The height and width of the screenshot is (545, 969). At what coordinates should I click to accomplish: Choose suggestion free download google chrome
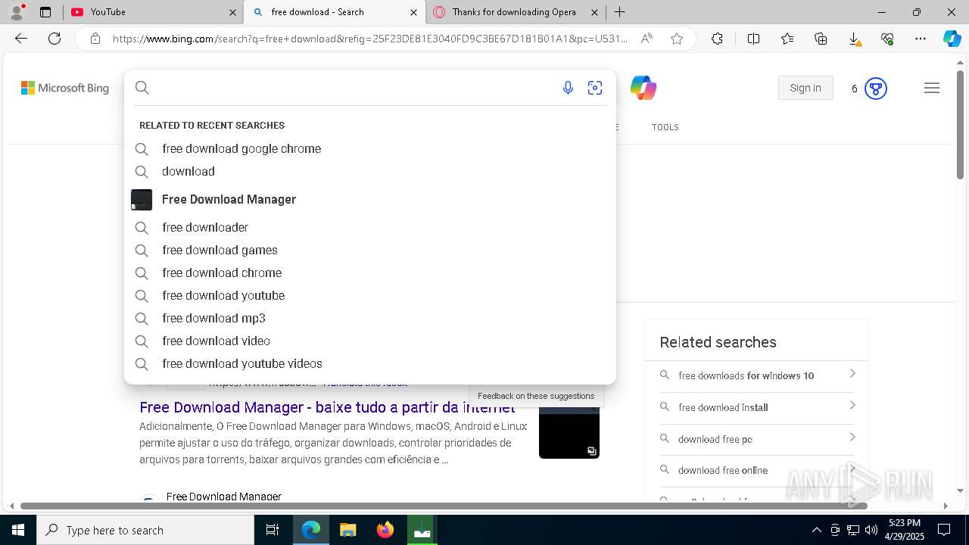coord(370,148)
